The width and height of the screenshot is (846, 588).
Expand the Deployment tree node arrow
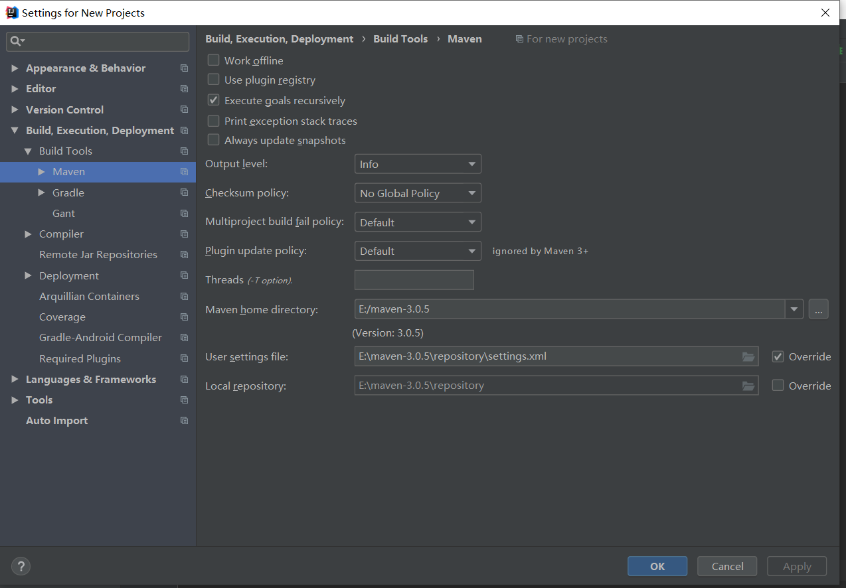(x=28, y=275)
